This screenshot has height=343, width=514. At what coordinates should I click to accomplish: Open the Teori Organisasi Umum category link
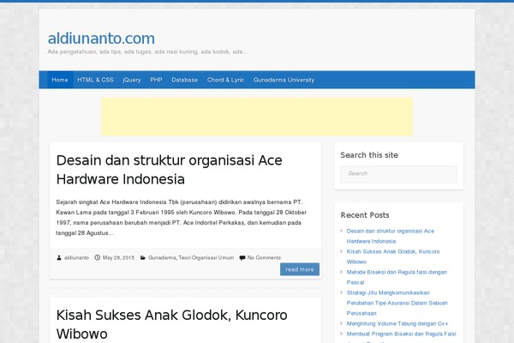(206, 257)
